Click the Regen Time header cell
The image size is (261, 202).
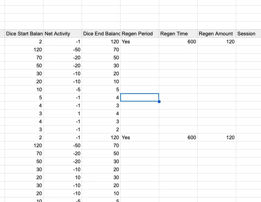tap(178, 33)
